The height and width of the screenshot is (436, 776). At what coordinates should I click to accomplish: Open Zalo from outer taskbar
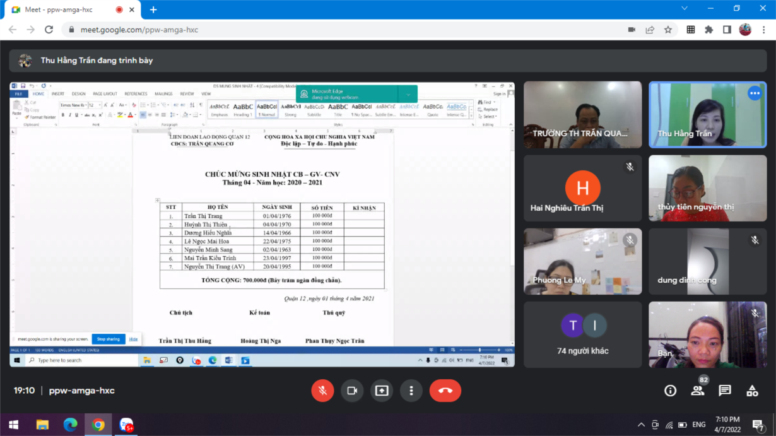pyautogui.click(x=126, y=425)
